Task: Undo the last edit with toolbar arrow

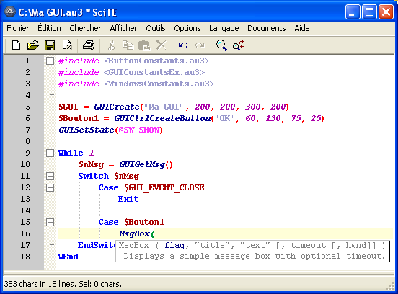Action: [x=183, y=45]
